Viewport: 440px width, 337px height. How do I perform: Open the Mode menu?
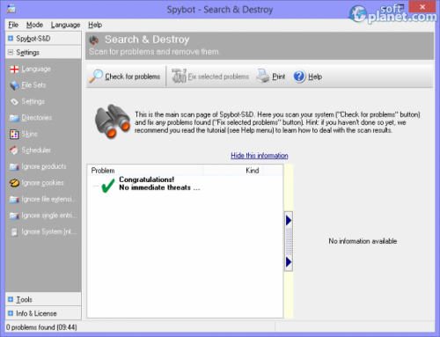point(34,25)
